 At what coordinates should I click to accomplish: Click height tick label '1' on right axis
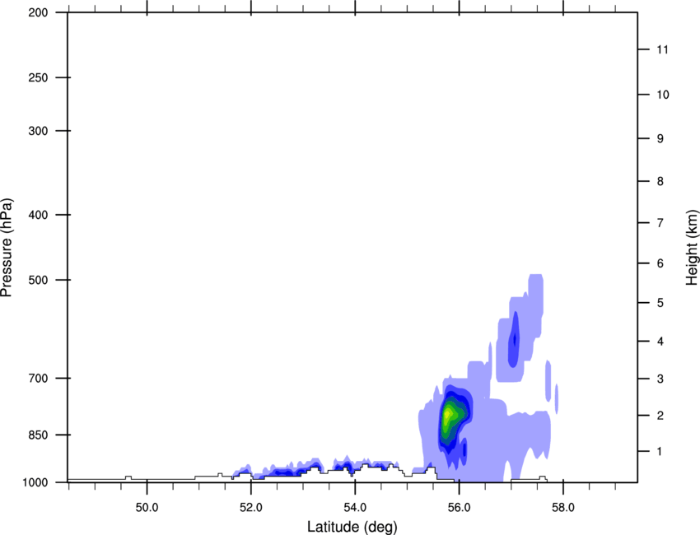coord(660,452)
